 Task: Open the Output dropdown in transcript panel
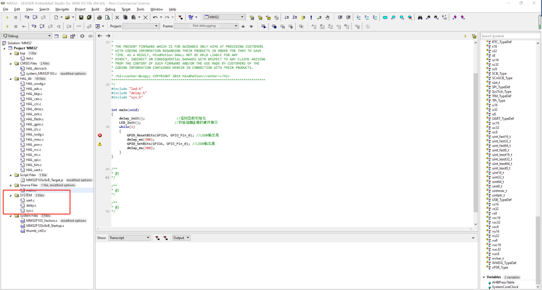[x=181, y=238]
